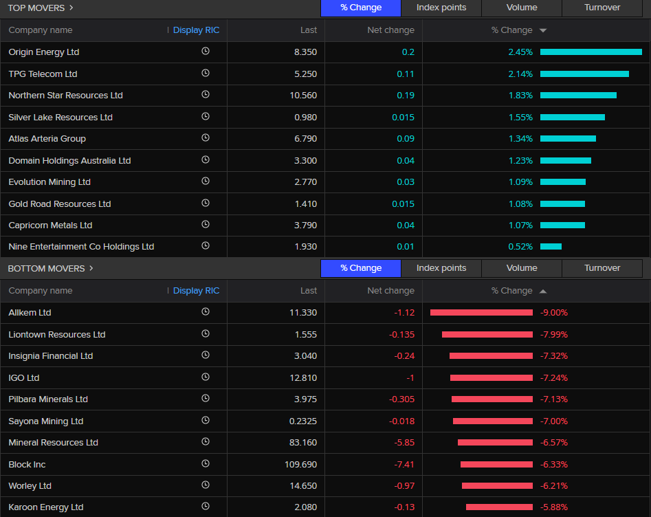Switch Top Movers to Volume tab
This screenshot has width=651, height=517.
522,8
